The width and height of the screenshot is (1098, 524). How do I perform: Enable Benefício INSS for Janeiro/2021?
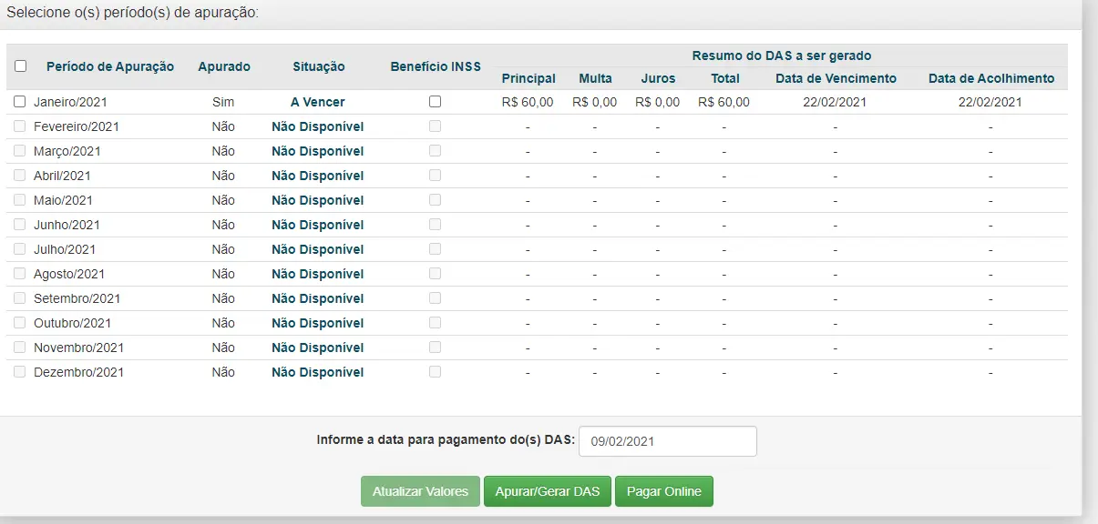[435, 102]
